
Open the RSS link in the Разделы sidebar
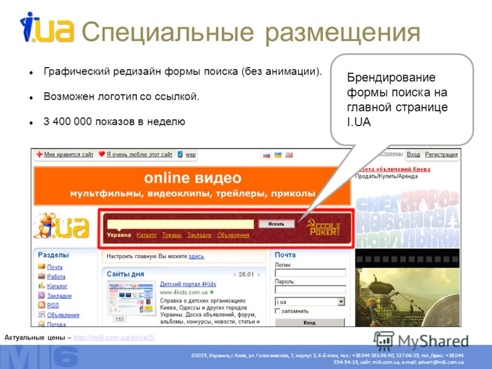point(53,305)
